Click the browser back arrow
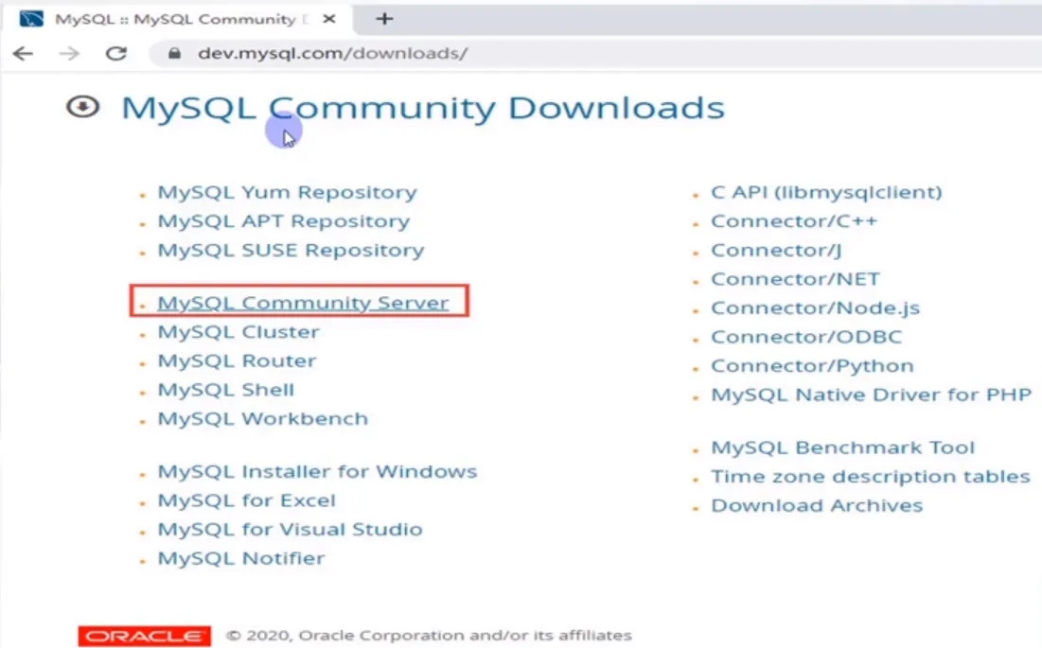 pos(24,53)
